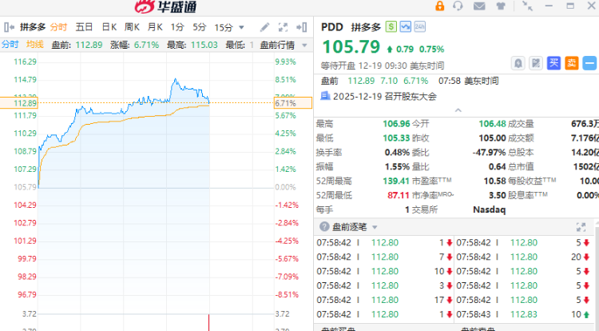
Task: Open the stock notes icon
Action: click(536, 62)
